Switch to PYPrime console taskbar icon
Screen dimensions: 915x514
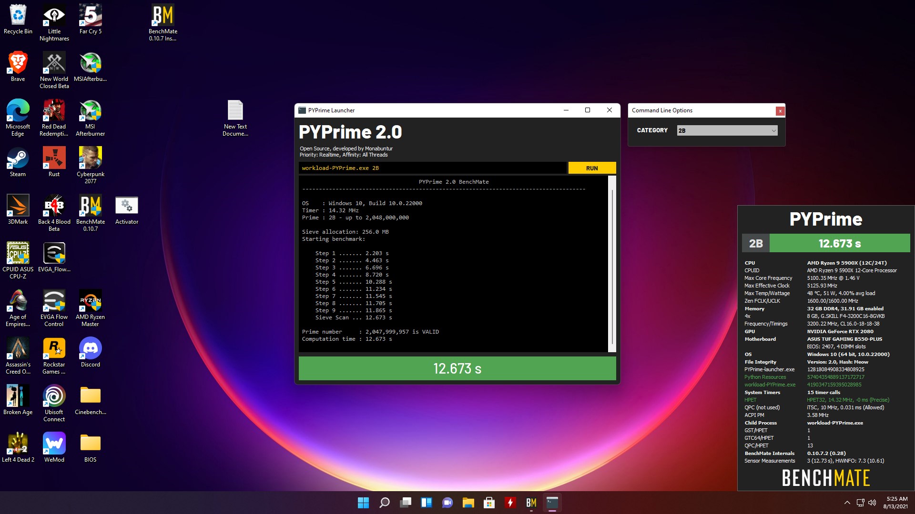[552, 503]
